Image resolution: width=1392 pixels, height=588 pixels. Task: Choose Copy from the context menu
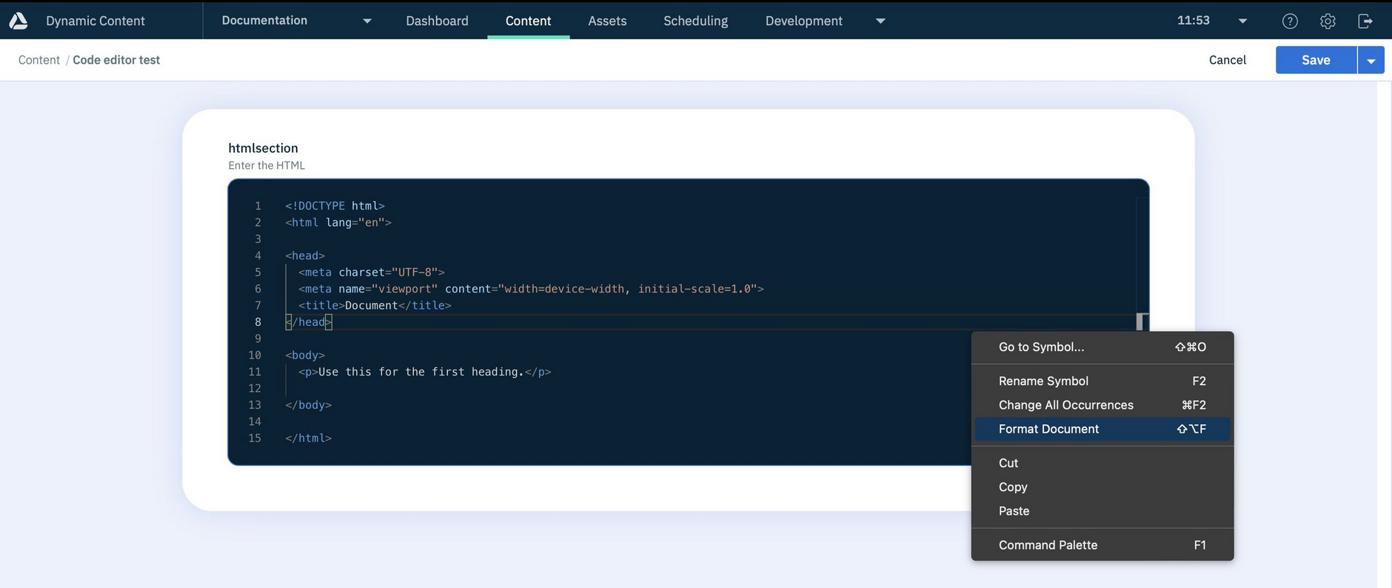(x=1102, y=487)
